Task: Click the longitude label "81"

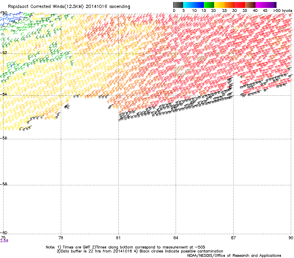Action: [x=118, y=238]
